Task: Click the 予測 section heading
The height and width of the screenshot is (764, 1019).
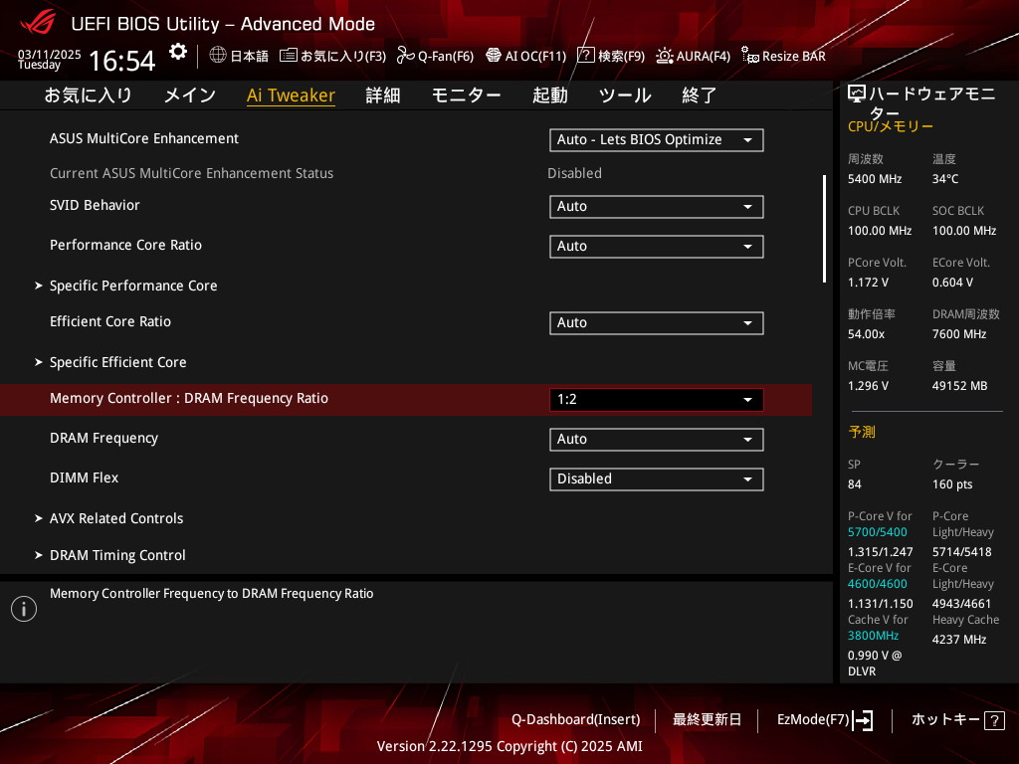Action: pyautogui.click(x=862, y=432)
